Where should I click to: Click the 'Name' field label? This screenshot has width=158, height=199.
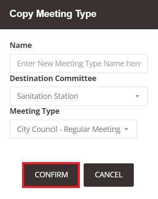[x=21, y=45]
